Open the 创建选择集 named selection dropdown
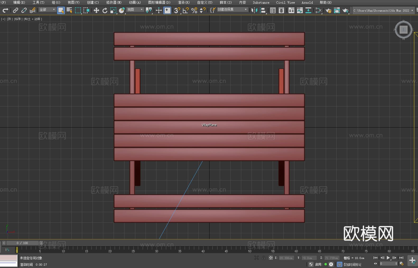 click(x=232, y=9)
